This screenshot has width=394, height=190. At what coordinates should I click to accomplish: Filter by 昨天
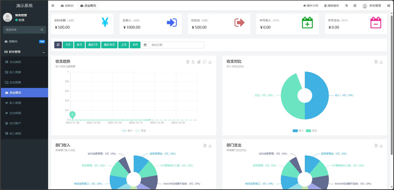80,45
